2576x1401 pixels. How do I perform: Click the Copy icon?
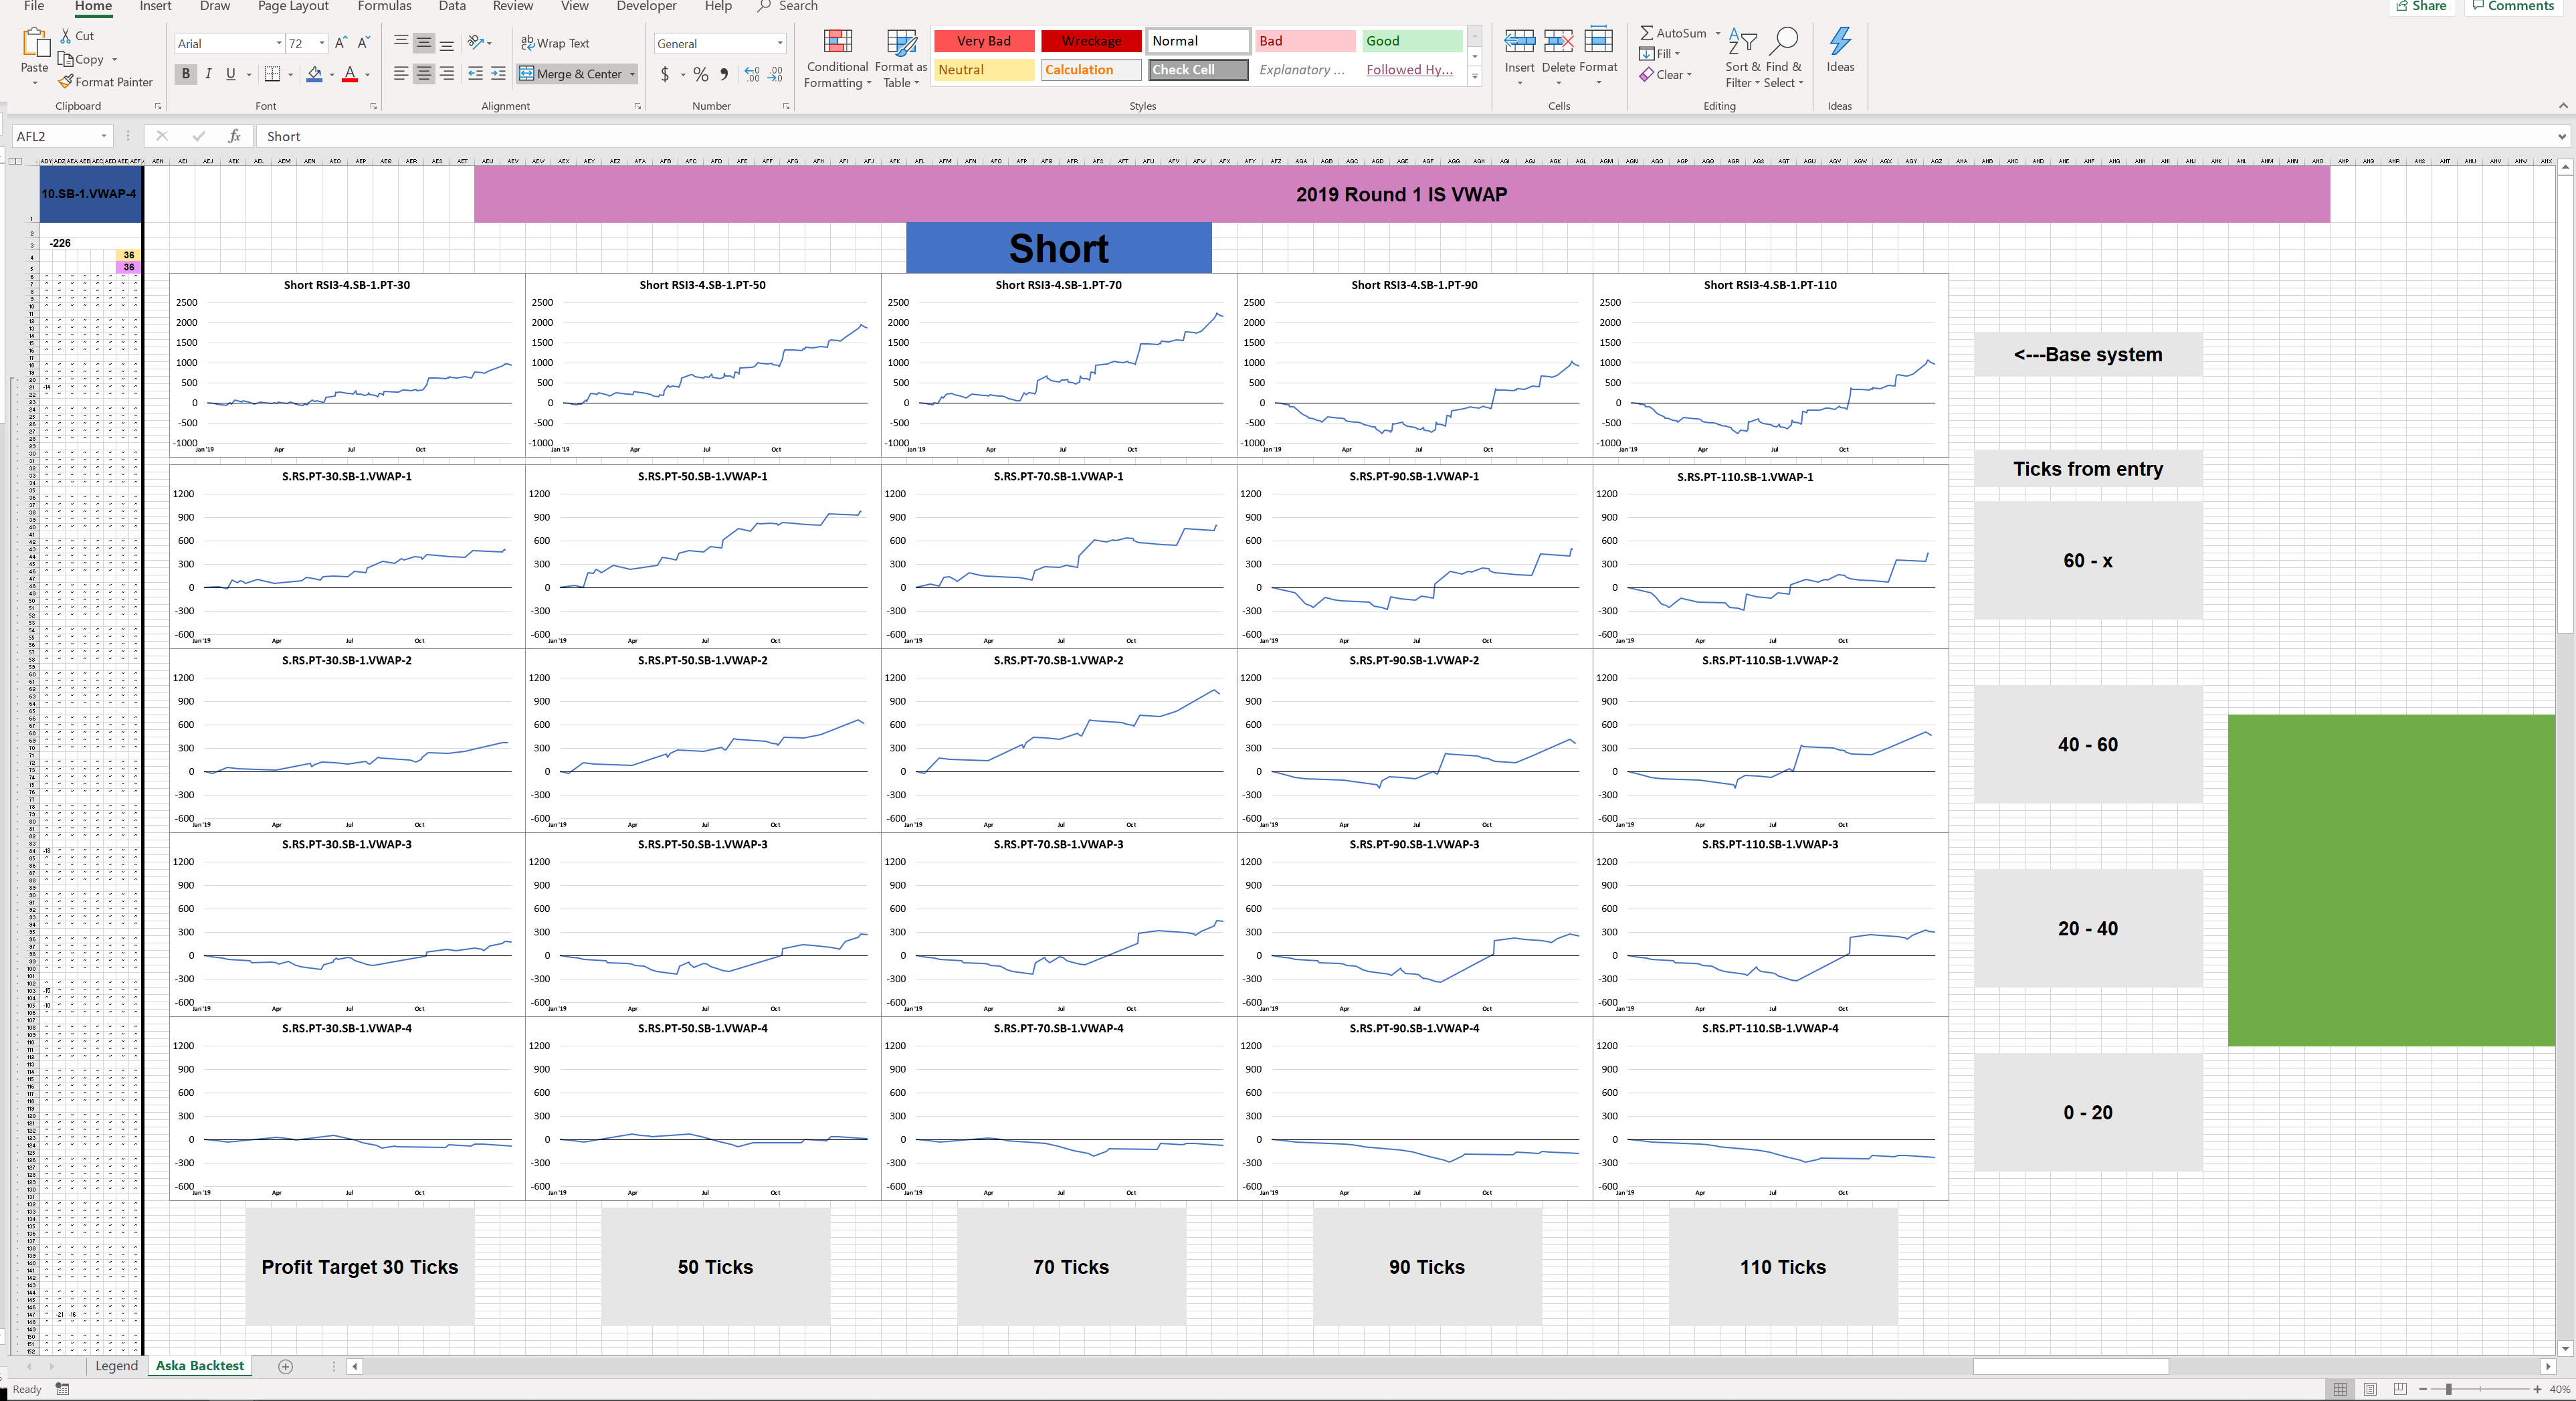pyautogui.click(x=66, y=60)
